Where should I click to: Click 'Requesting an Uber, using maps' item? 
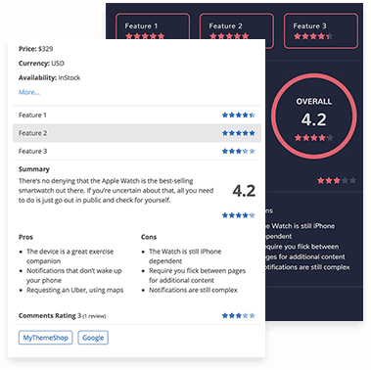pos(75,290)
